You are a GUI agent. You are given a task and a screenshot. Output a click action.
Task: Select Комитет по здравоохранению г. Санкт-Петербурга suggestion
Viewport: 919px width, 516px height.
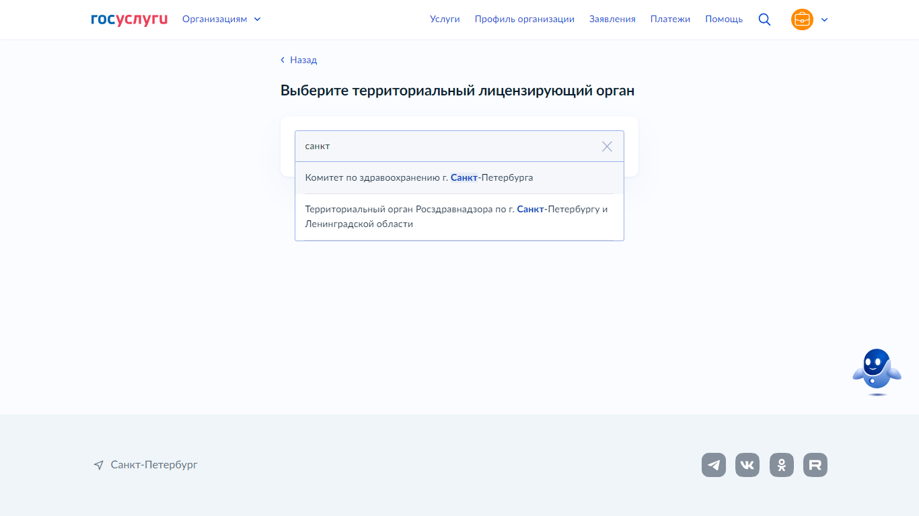tap(419, 177)
